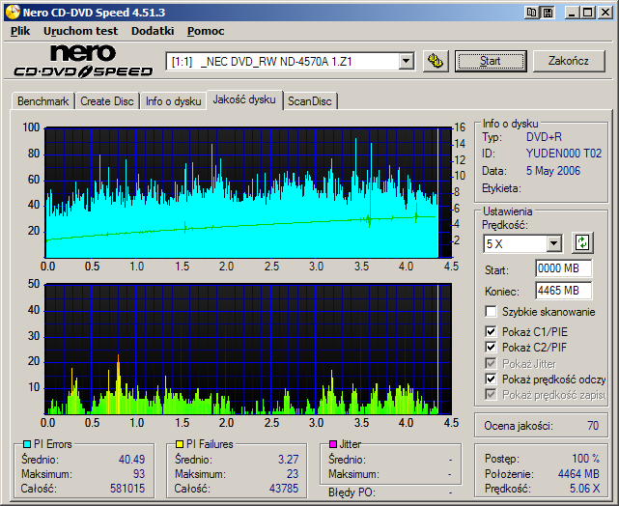Click the PI Failures Średnio value 3.27
619x506 pixels.
point(288,460)
